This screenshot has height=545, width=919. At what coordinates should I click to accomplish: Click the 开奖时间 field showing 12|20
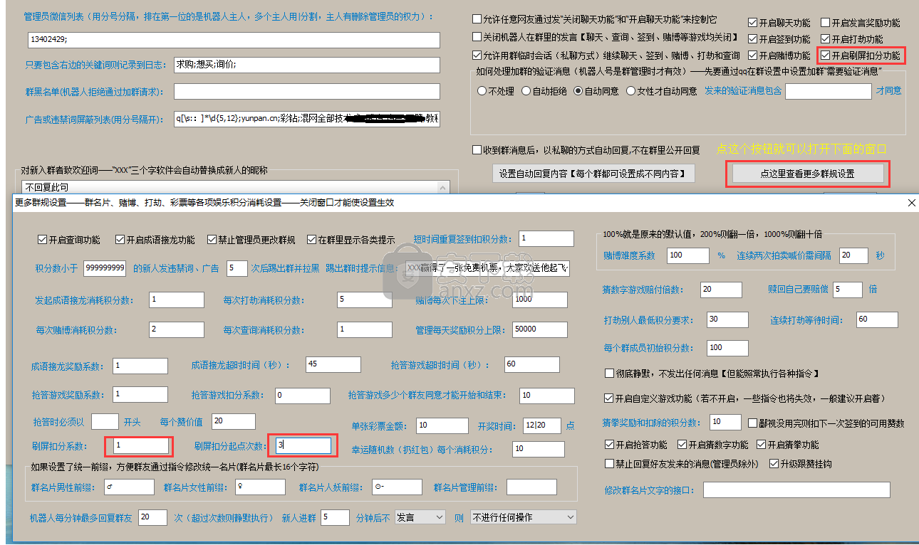543,425
